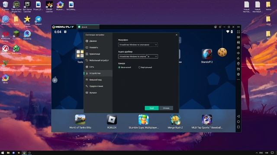This screenshot has width=277, height=155.
Task: Open the GPS location tool
Action: click(x=238, y=64)
